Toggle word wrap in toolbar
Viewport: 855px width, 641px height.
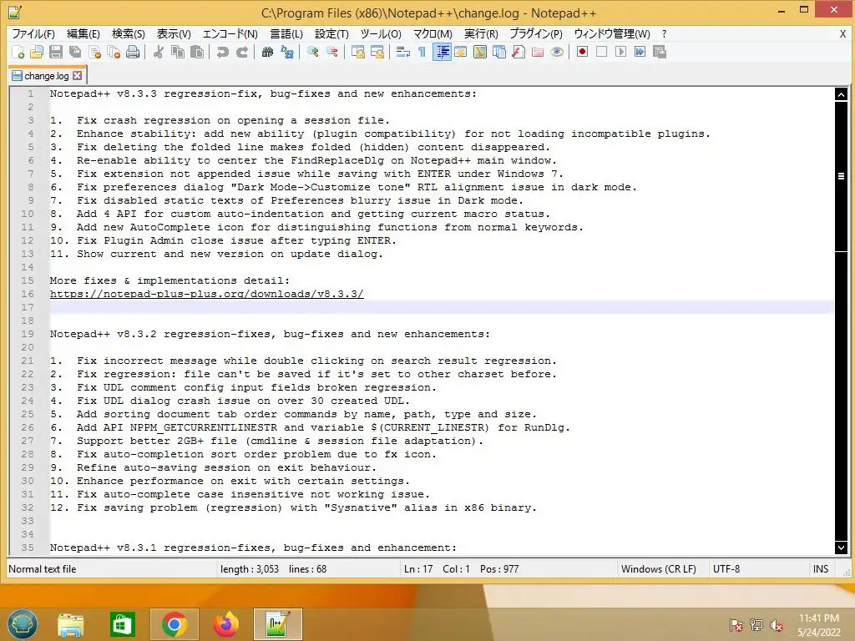tap(403, 52)
